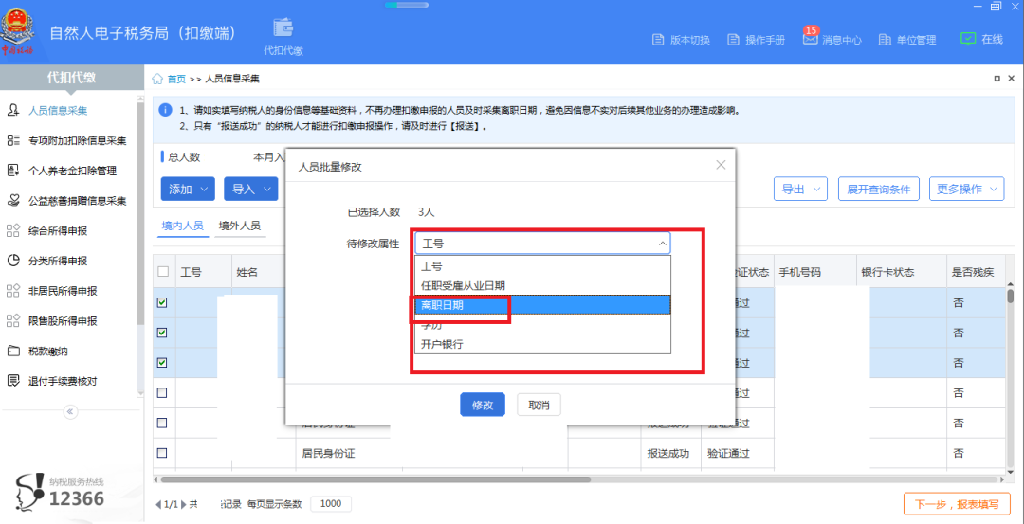Click 取消 to cancel the dialog
The width and height of the screenshot is (1024, 524).
(x=539, y=405)
